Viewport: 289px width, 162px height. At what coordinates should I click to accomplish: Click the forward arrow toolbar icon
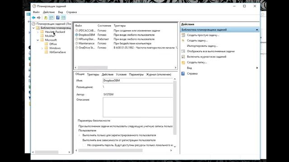(x=39, y=18)
